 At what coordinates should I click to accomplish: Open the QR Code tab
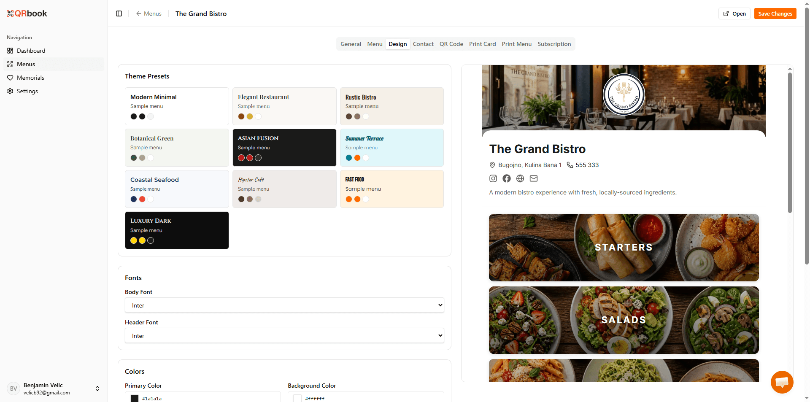451,44
